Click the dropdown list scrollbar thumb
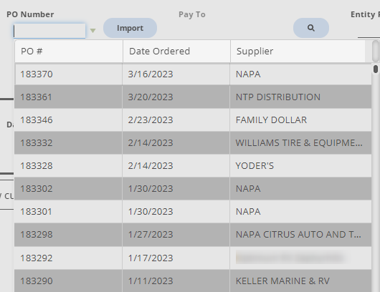This screenshot has width=380, height=292. tap(376, 69)
